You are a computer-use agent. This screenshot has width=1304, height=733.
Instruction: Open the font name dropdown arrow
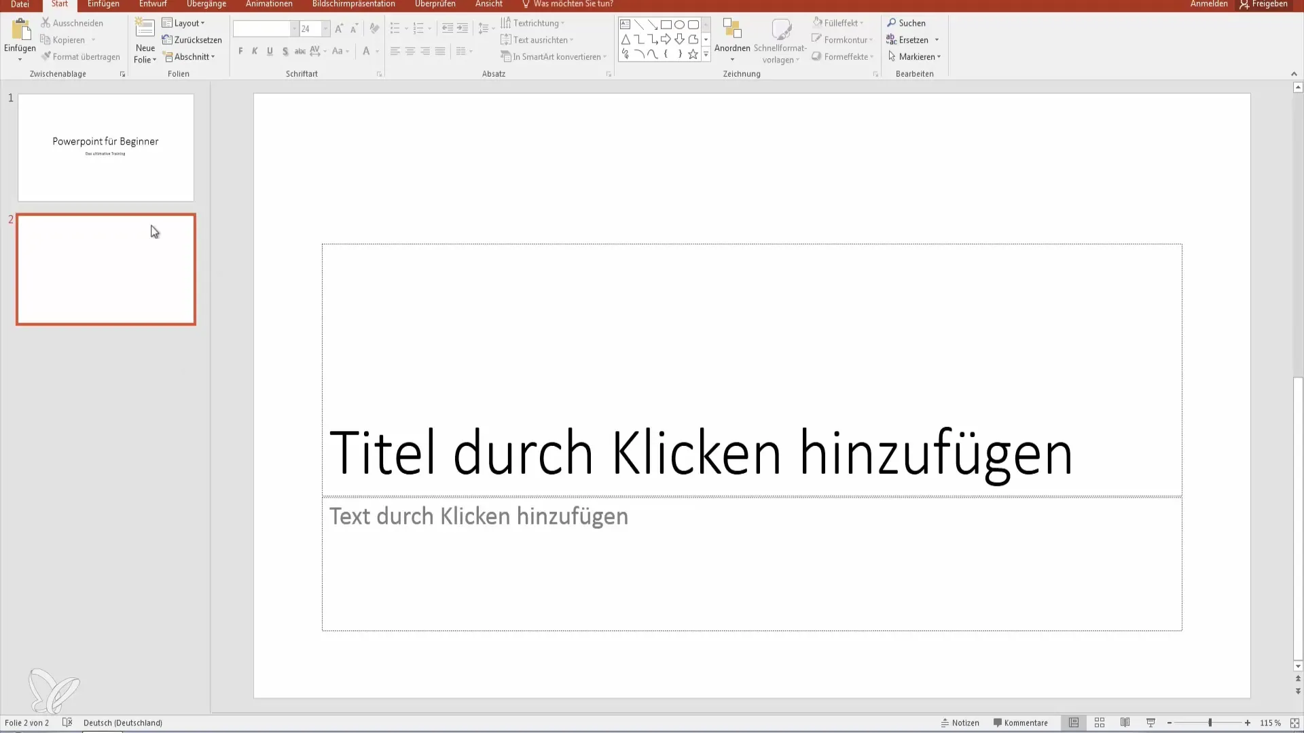click(x=294, y=29)
